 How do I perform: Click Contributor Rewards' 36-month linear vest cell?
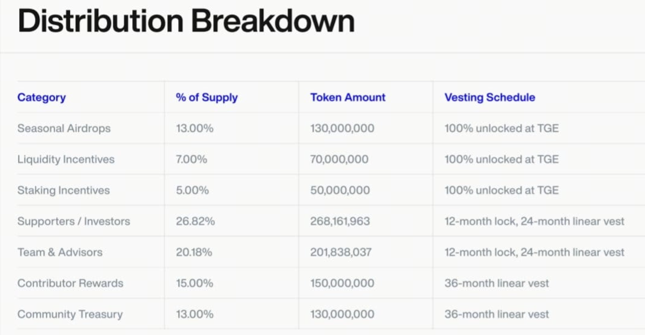[x=496, y=283]
